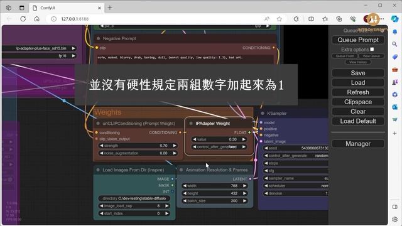Click the latent_image input port on KSampler

pyautogui.click(x=261, y=141)
